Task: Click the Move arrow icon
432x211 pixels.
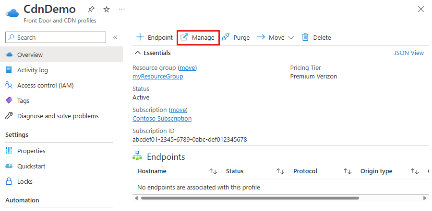Action: (261, 37)
